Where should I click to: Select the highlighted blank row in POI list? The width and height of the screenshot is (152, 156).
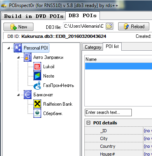coord(119,66)
